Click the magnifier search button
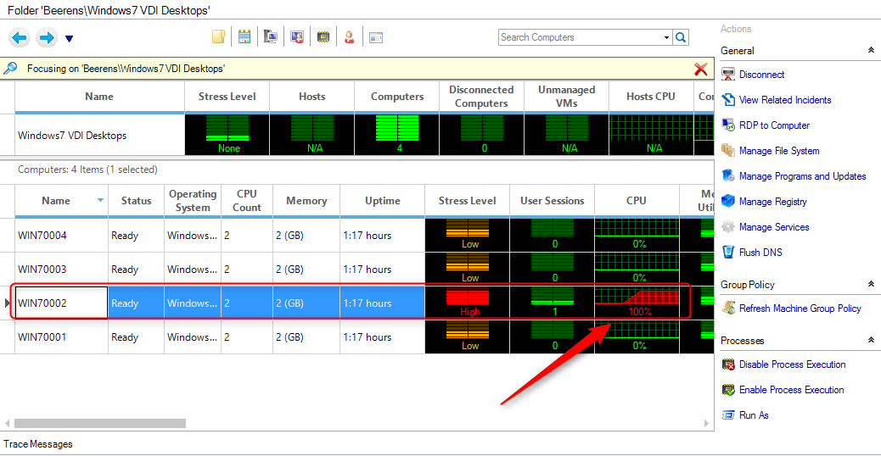Viewport: 881px width, 456px height. [681, 37]
